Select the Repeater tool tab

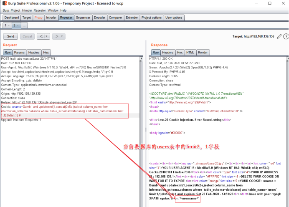coord(66,18)
